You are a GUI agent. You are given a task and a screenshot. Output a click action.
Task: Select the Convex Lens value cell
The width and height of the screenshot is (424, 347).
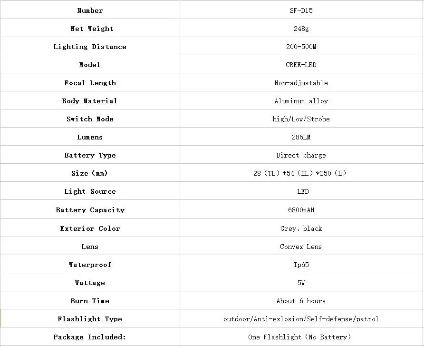[301, 246]
